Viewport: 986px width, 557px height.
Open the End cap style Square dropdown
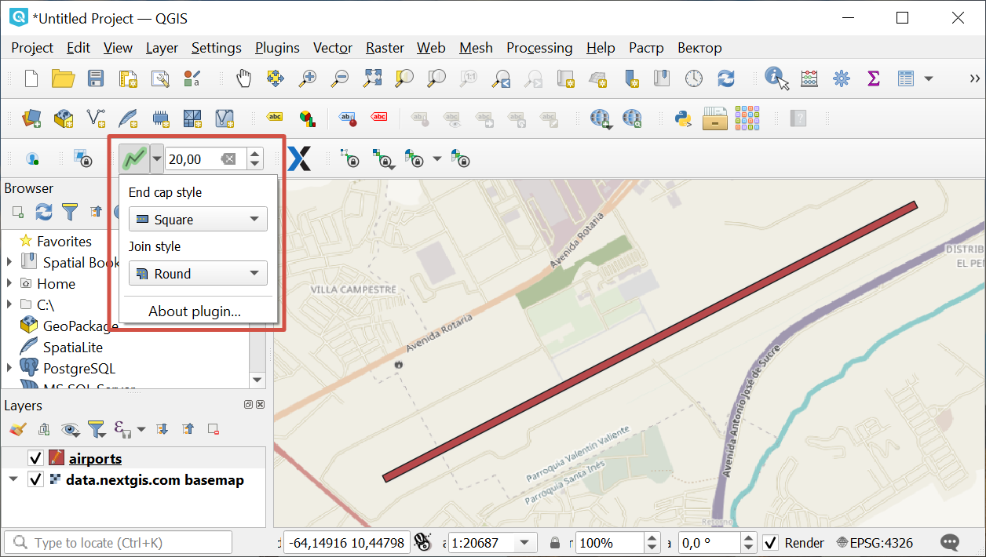coord(198,220)
